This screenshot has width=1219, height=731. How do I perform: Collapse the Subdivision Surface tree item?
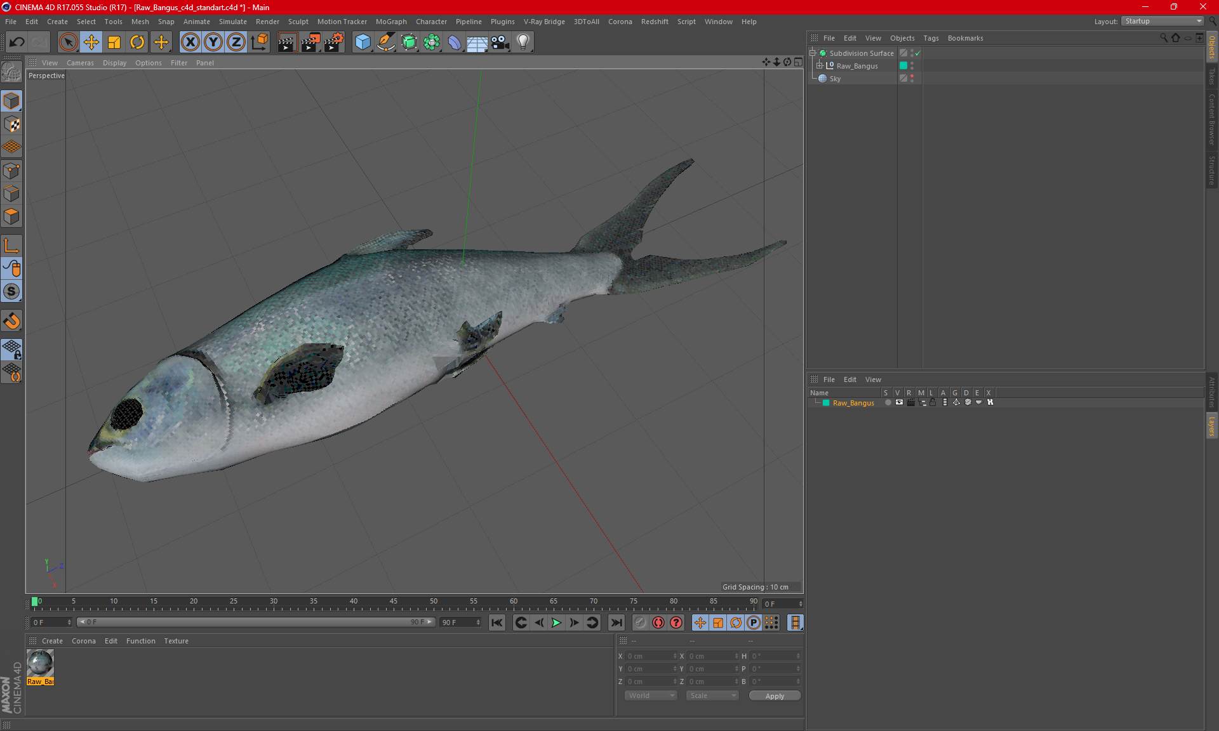click(x=812, y=53)
